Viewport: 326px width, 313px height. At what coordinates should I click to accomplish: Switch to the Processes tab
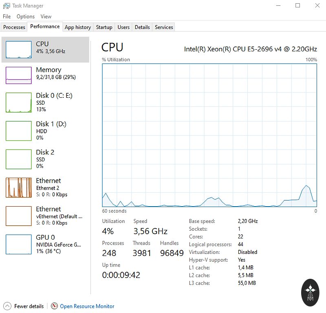pos(14,27)
